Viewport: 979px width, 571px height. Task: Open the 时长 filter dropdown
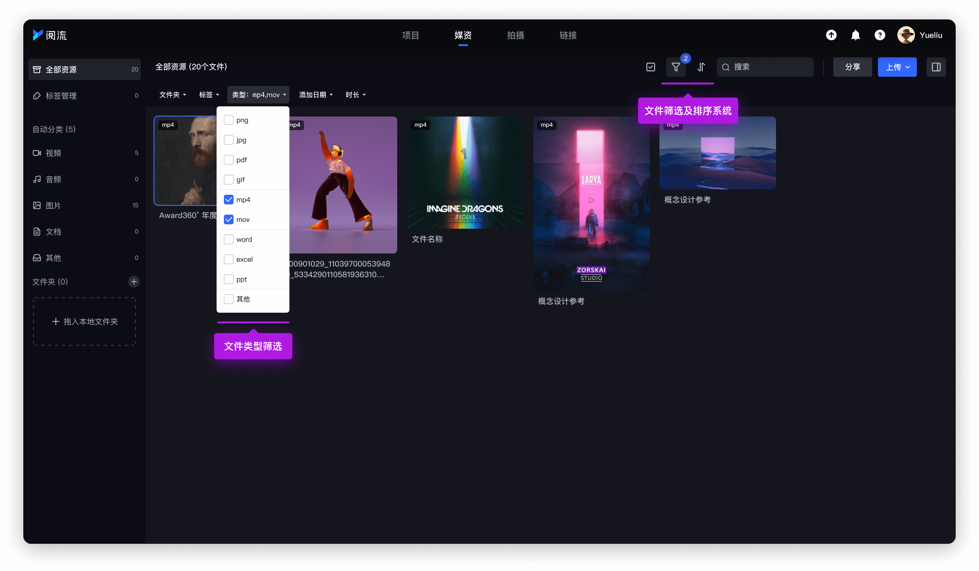(x=355, y=95)
